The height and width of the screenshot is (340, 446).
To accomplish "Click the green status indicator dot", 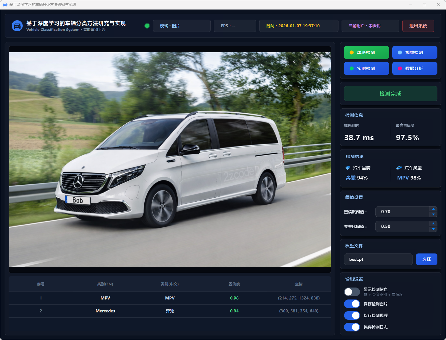I will [x=147, y=26].
